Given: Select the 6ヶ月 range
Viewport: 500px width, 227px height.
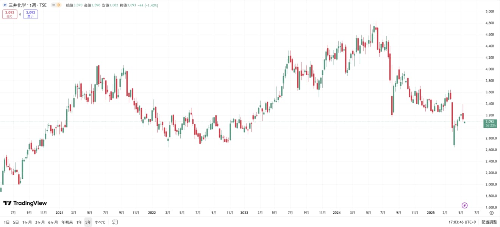Looking at the screenshot, I should [53, 222].
